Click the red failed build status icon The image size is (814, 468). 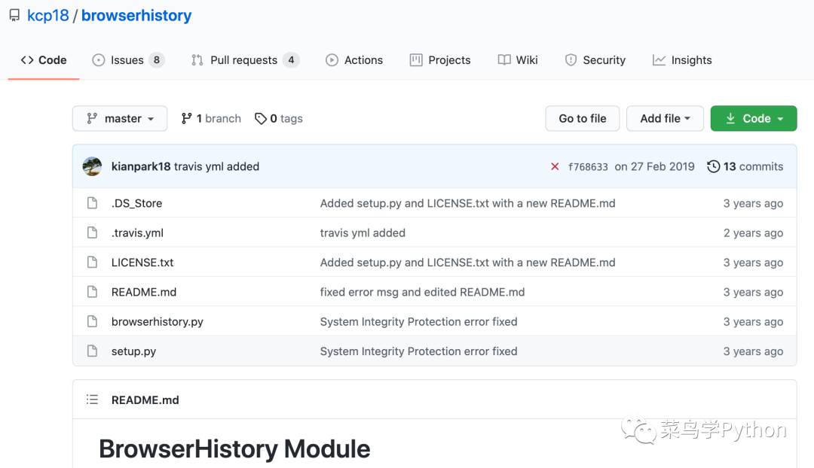555,166
